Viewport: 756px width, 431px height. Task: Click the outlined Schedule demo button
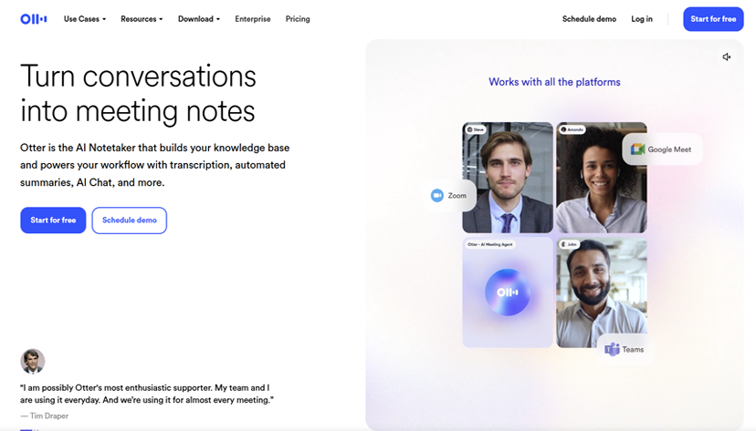pyautogui.click(x=130, y=221)
